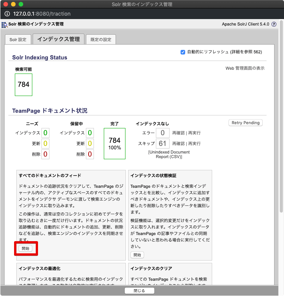
Task: Download the Unindexed Document Report CSV
Action: (169, 154)
